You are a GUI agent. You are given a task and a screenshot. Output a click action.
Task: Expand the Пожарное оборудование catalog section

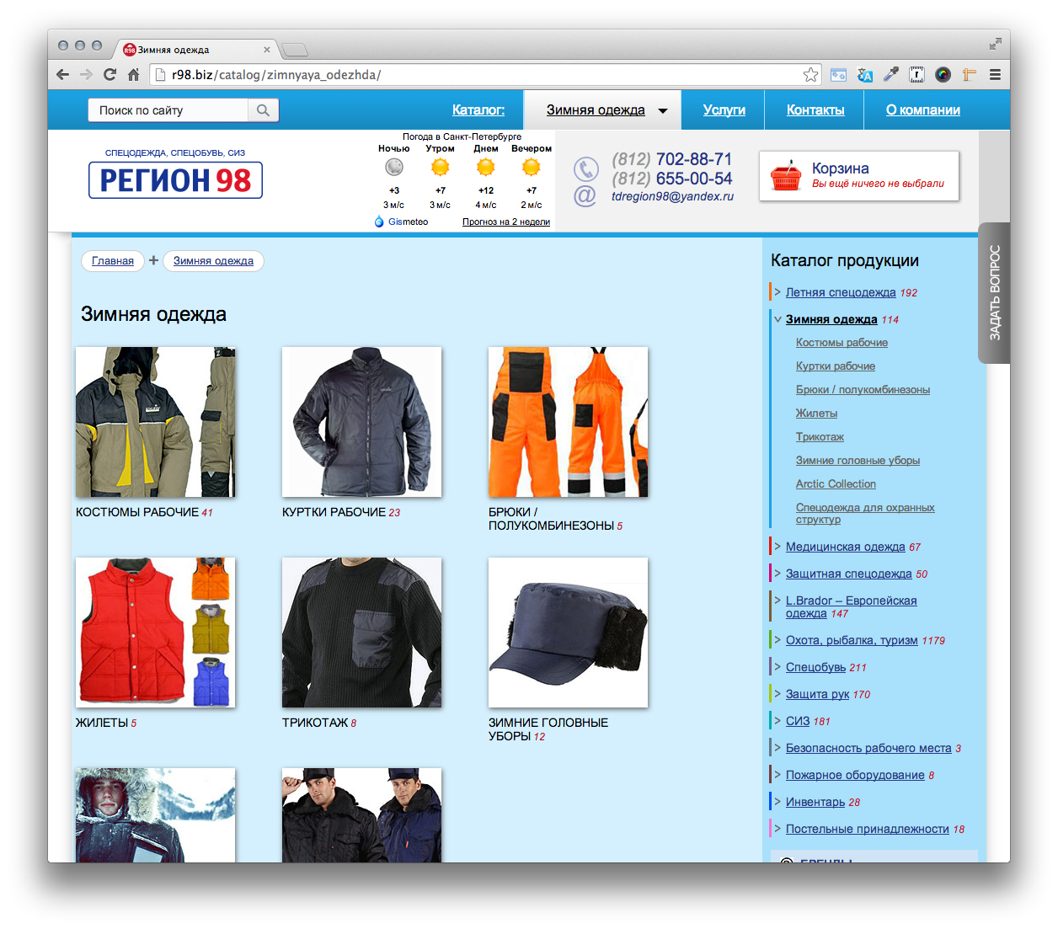click(x=777, y=775)
